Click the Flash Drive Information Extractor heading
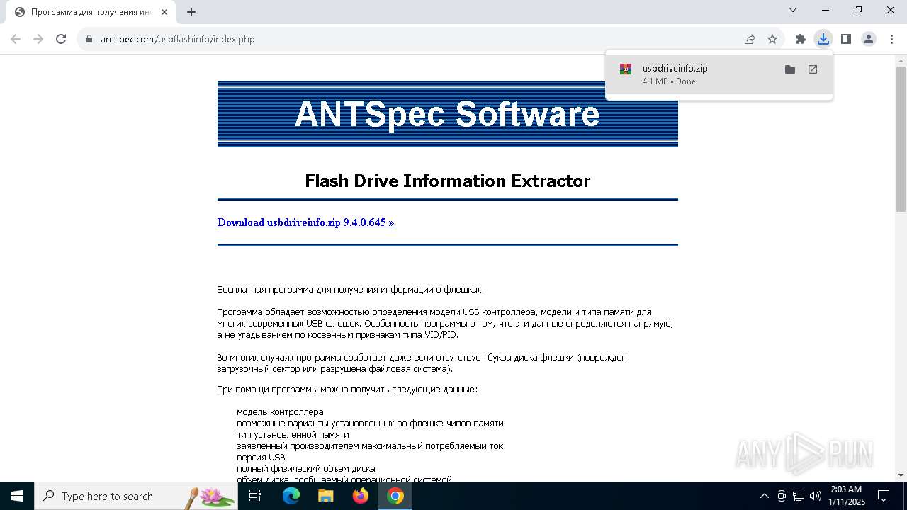This screenshot has height=510, width=907. (447, 181)
